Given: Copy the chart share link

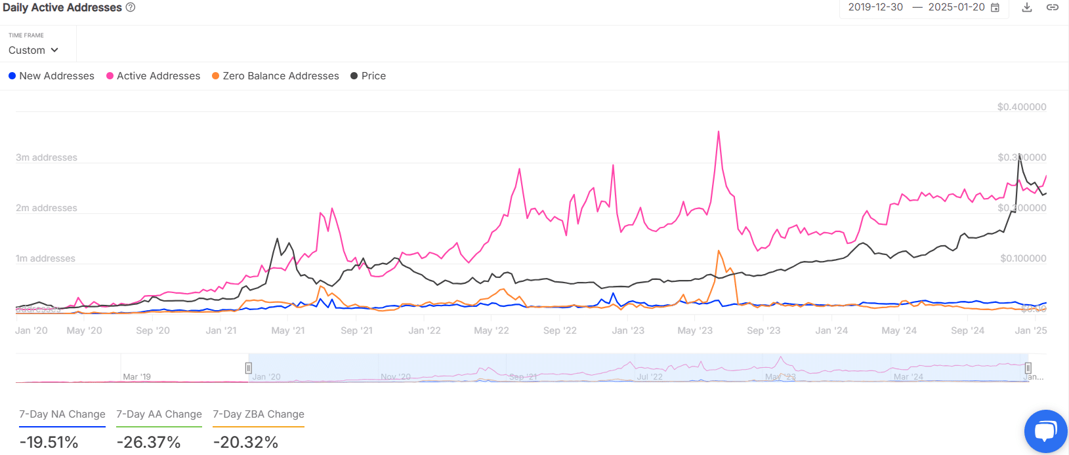Looking at the screenshot, I should [1052, 7].
